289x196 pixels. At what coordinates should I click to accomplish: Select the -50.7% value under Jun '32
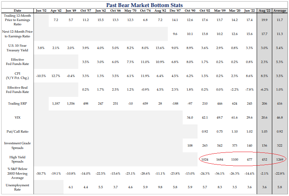(41, 173)
